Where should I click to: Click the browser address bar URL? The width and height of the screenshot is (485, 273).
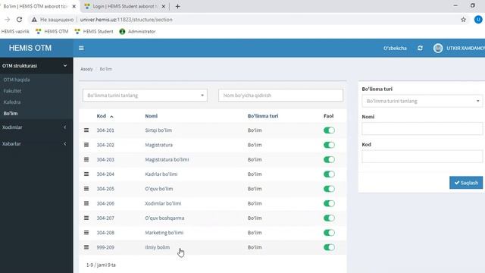coord(127,20)
